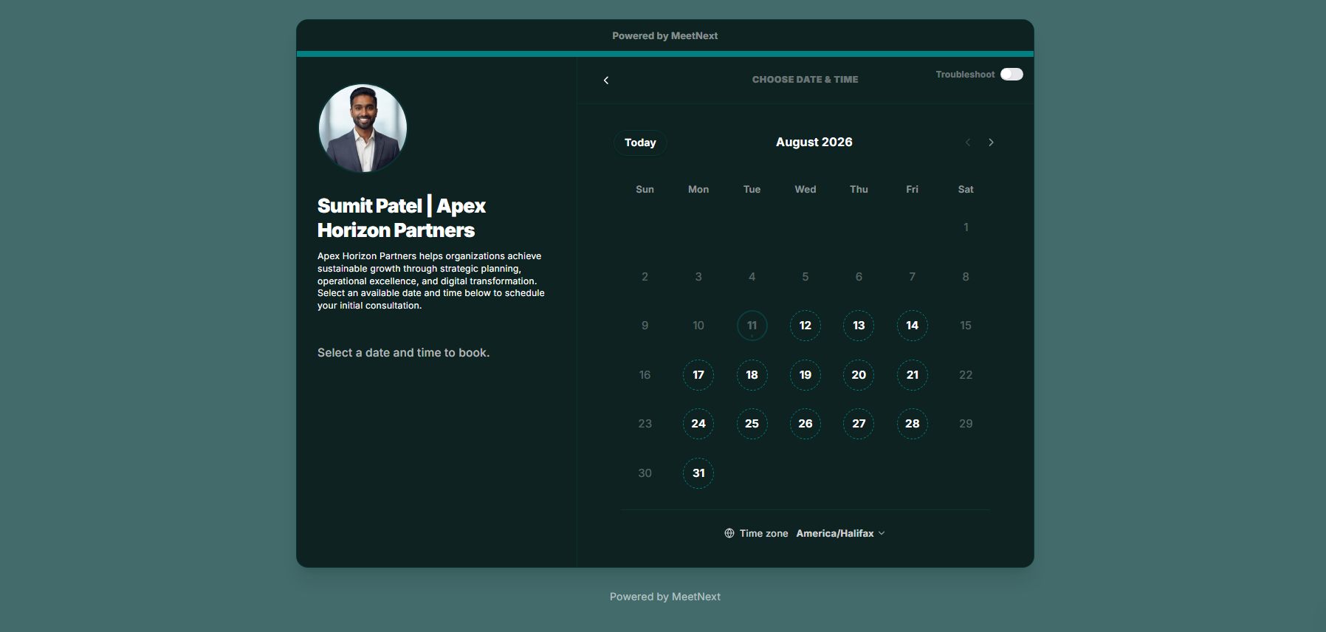Pick Wednesday, August 26
Viewport: 1326px width, 632px height.
point(805,424)
